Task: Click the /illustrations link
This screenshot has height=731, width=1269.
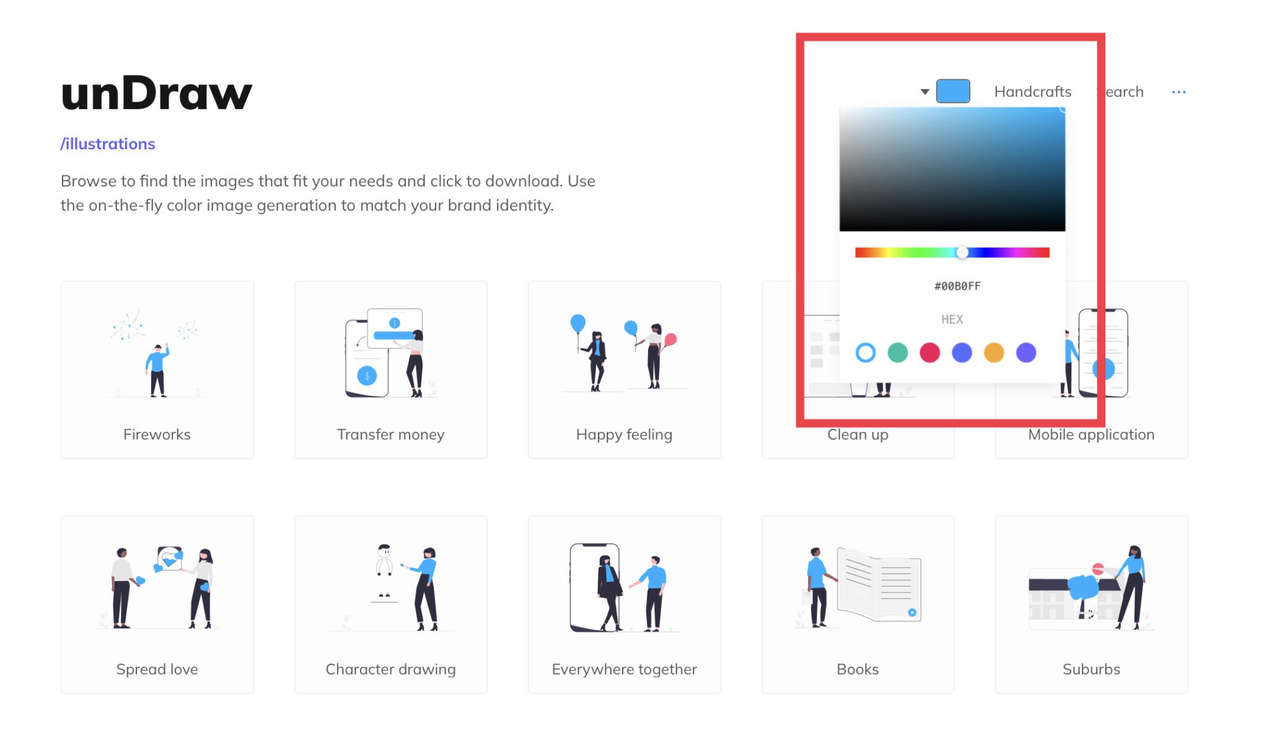Action: coord(107,144)
